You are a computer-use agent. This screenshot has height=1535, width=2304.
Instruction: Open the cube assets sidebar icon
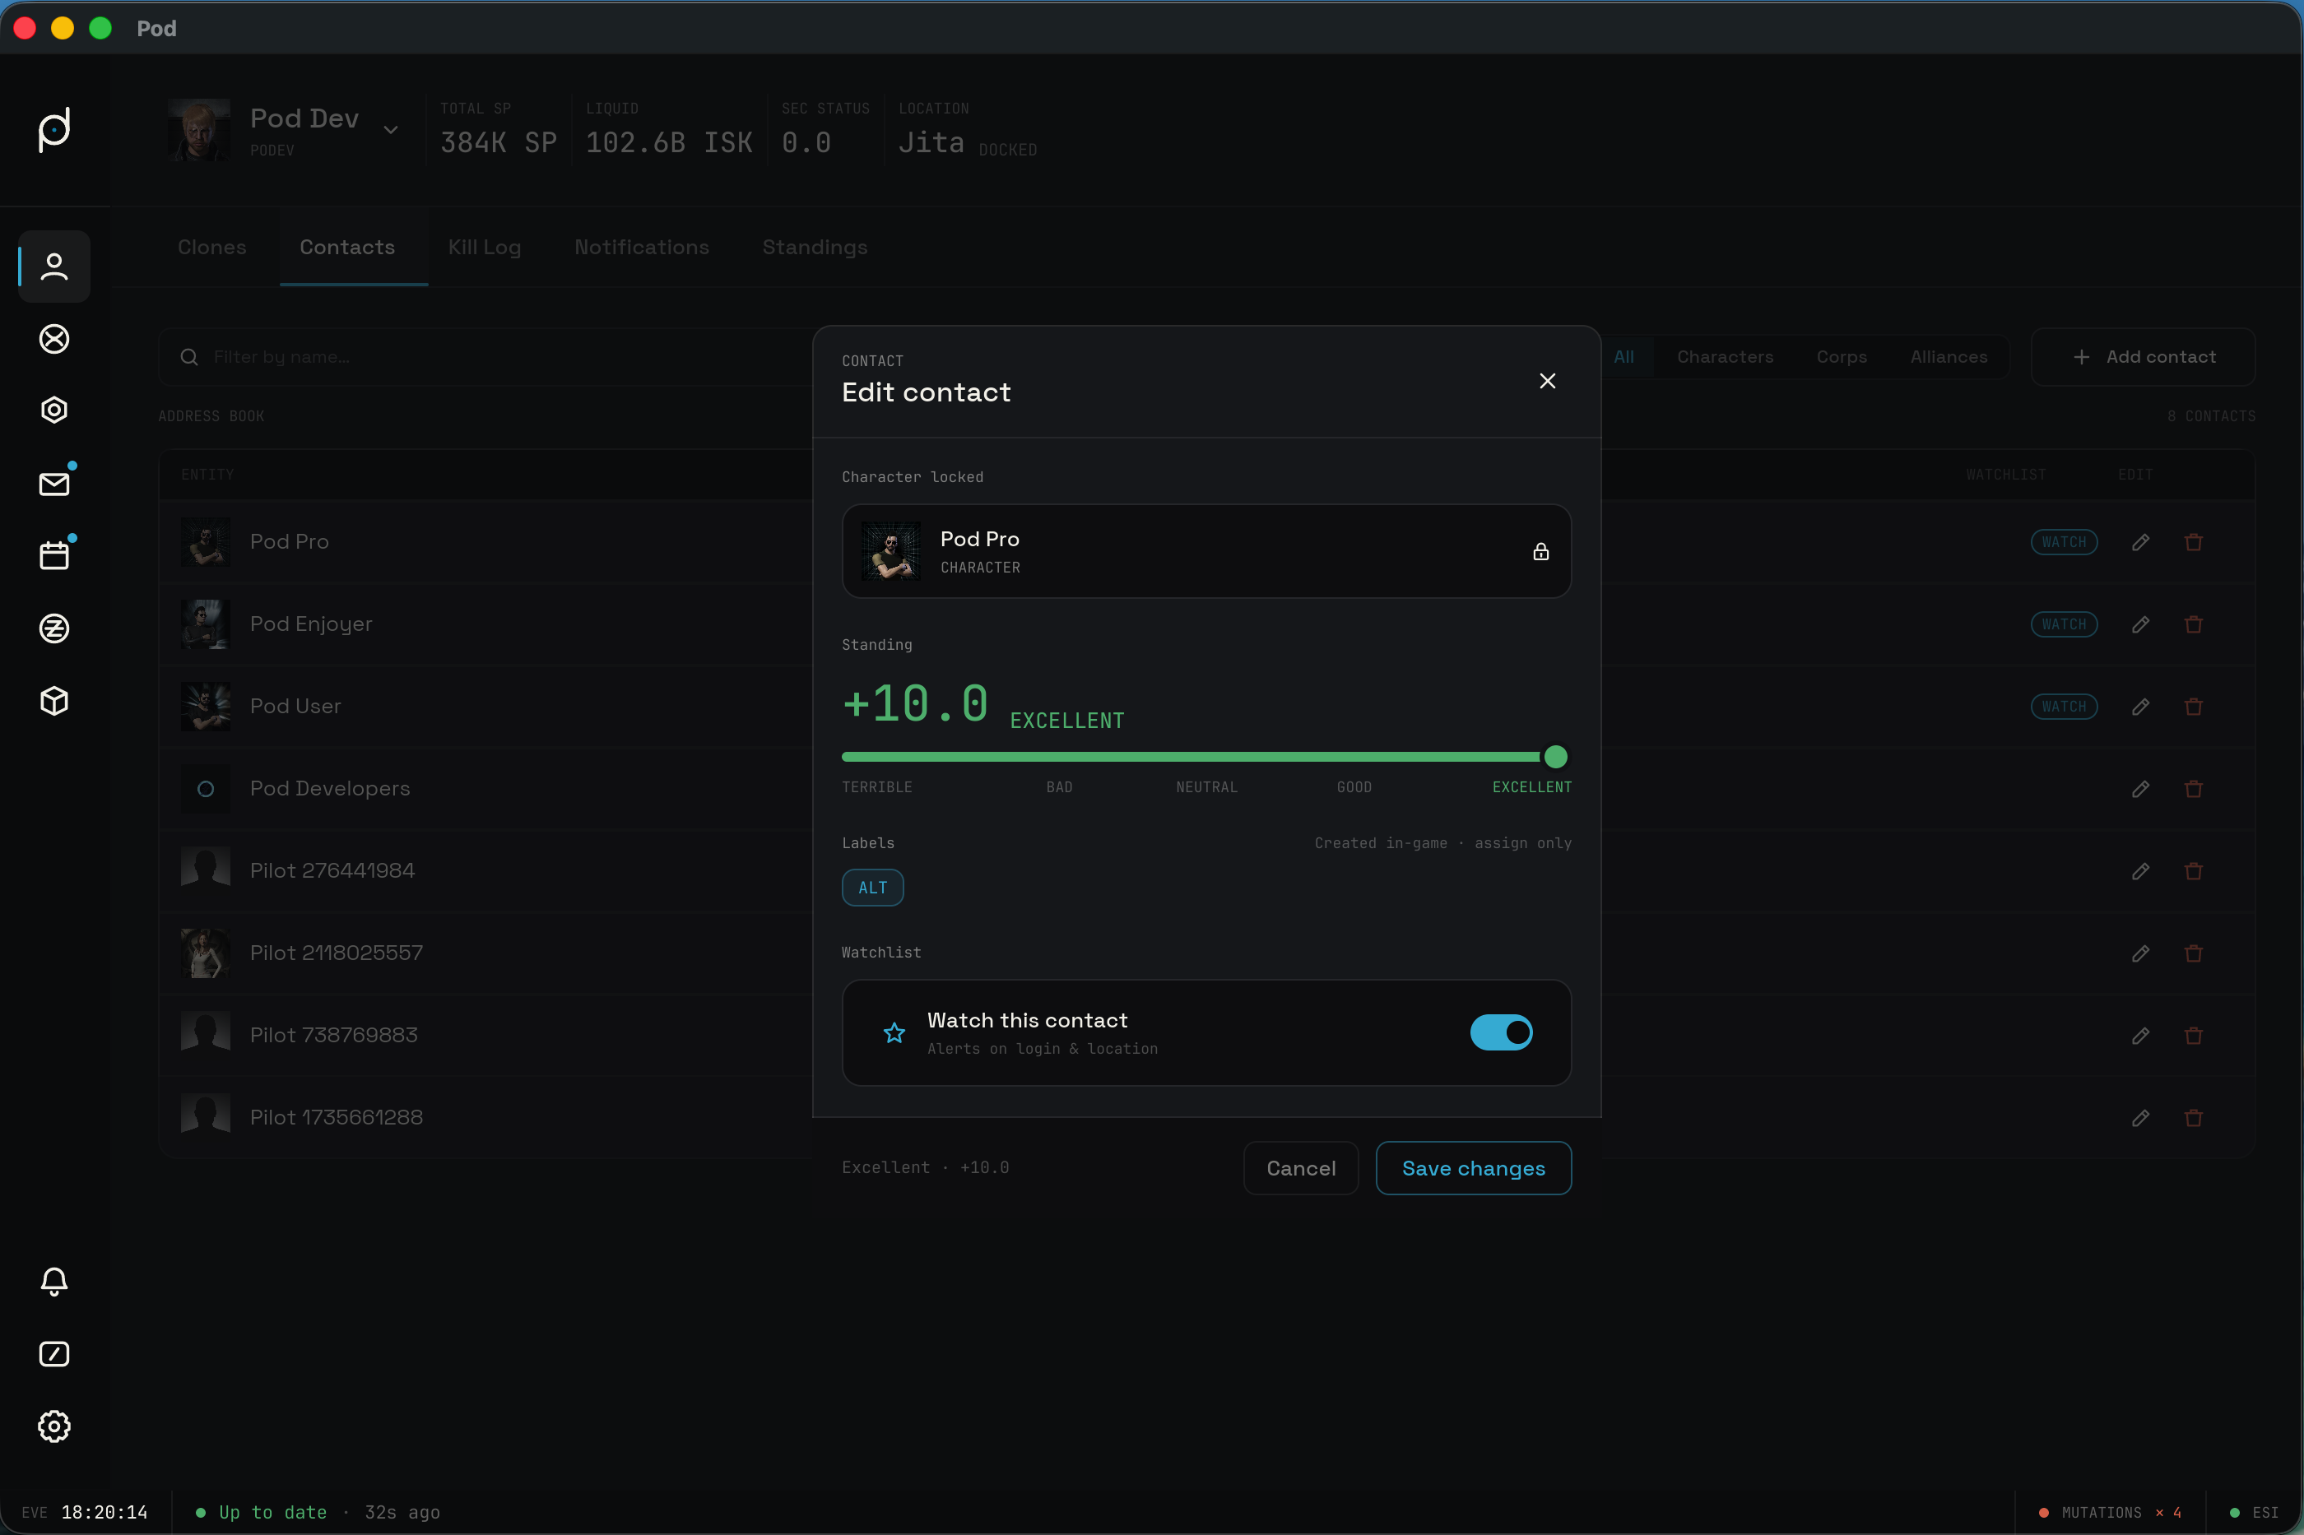[x=53, y=700]
